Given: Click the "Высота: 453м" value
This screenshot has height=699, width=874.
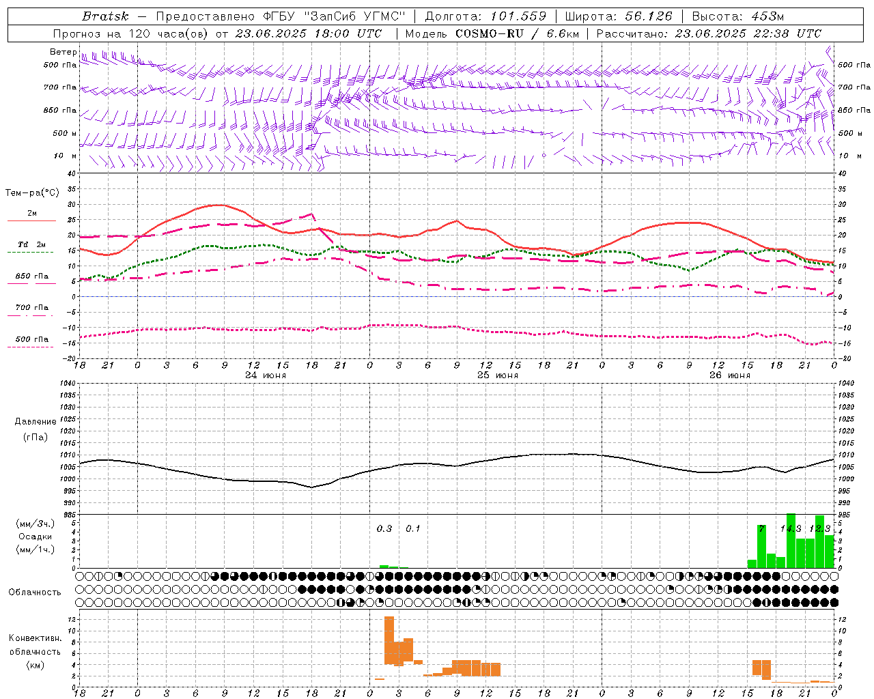Looking at the screenshot, I should click(738, 16).
